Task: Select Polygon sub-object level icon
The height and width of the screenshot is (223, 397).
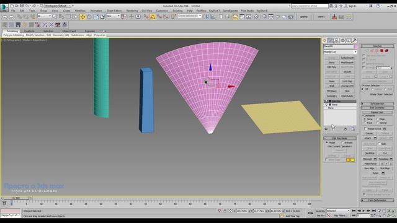Action: point(382,51)
